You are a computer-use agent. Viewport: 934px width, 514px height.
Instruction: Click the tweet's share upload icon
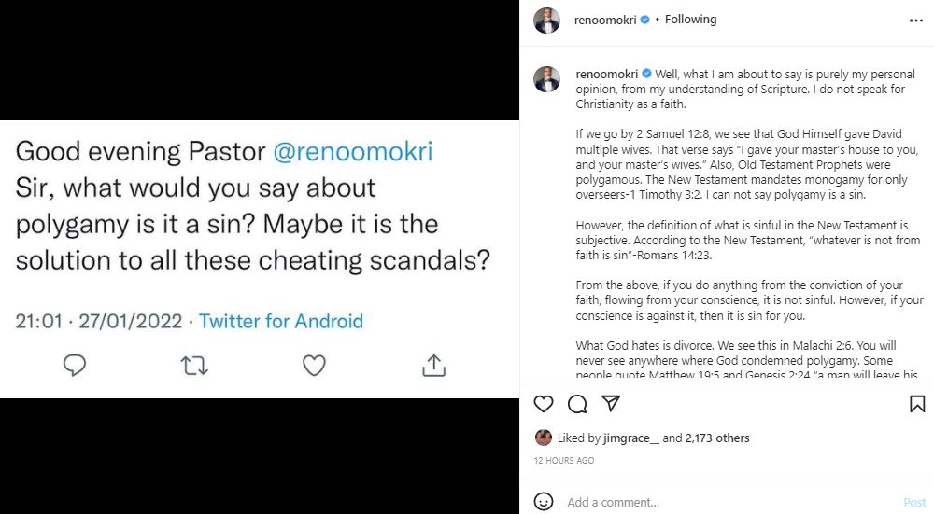433,365
